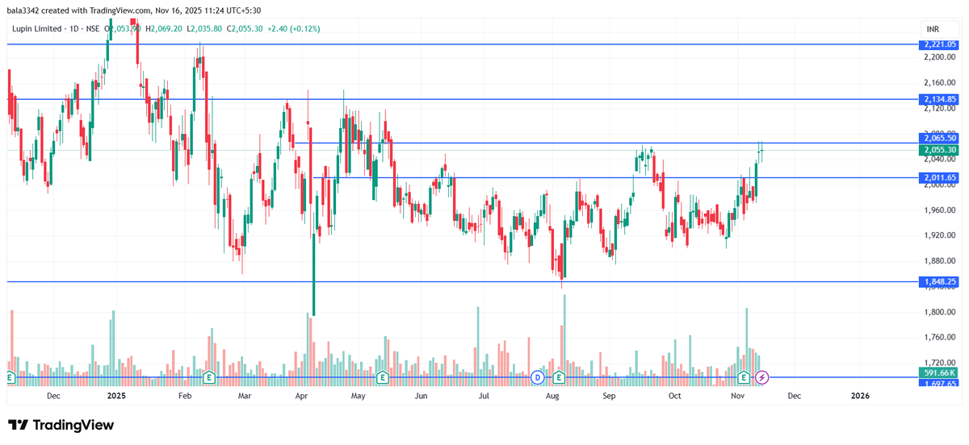Click the 2026 year label on time axis
The width and height of the screenshot is (969, 445).
pyautogui.click(x=860, y=396)
